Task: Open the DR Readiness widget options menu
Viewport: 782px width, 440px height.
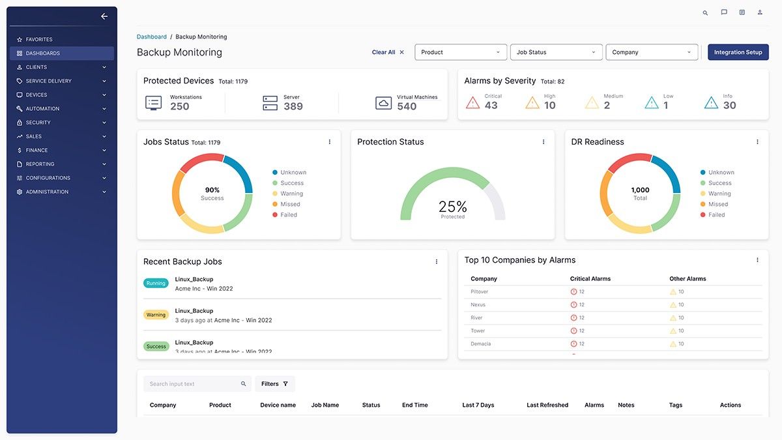Action: click(x=757, y=141)
